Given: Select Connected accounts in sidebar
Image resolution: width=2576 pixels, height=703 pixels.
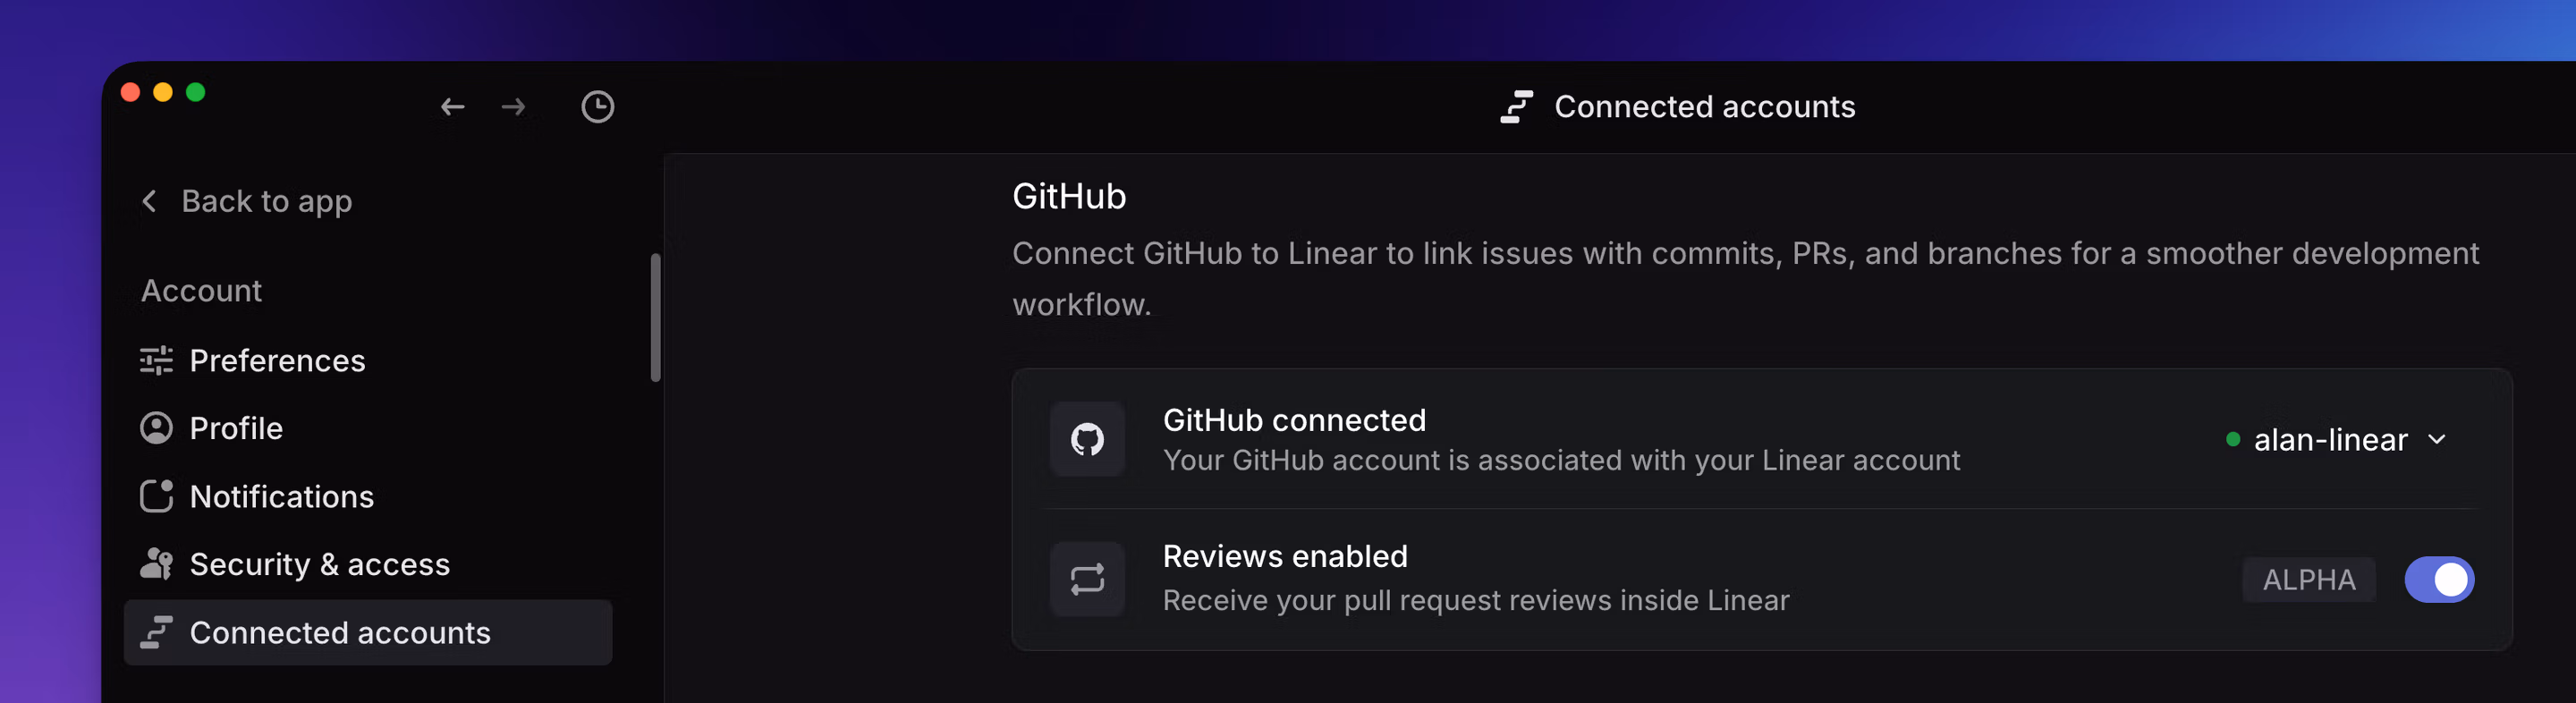Looking at the screenshot, I should [368, 632].
